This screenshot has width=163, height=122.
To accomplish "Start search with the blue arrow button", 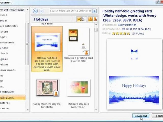I will click(94, 11).
